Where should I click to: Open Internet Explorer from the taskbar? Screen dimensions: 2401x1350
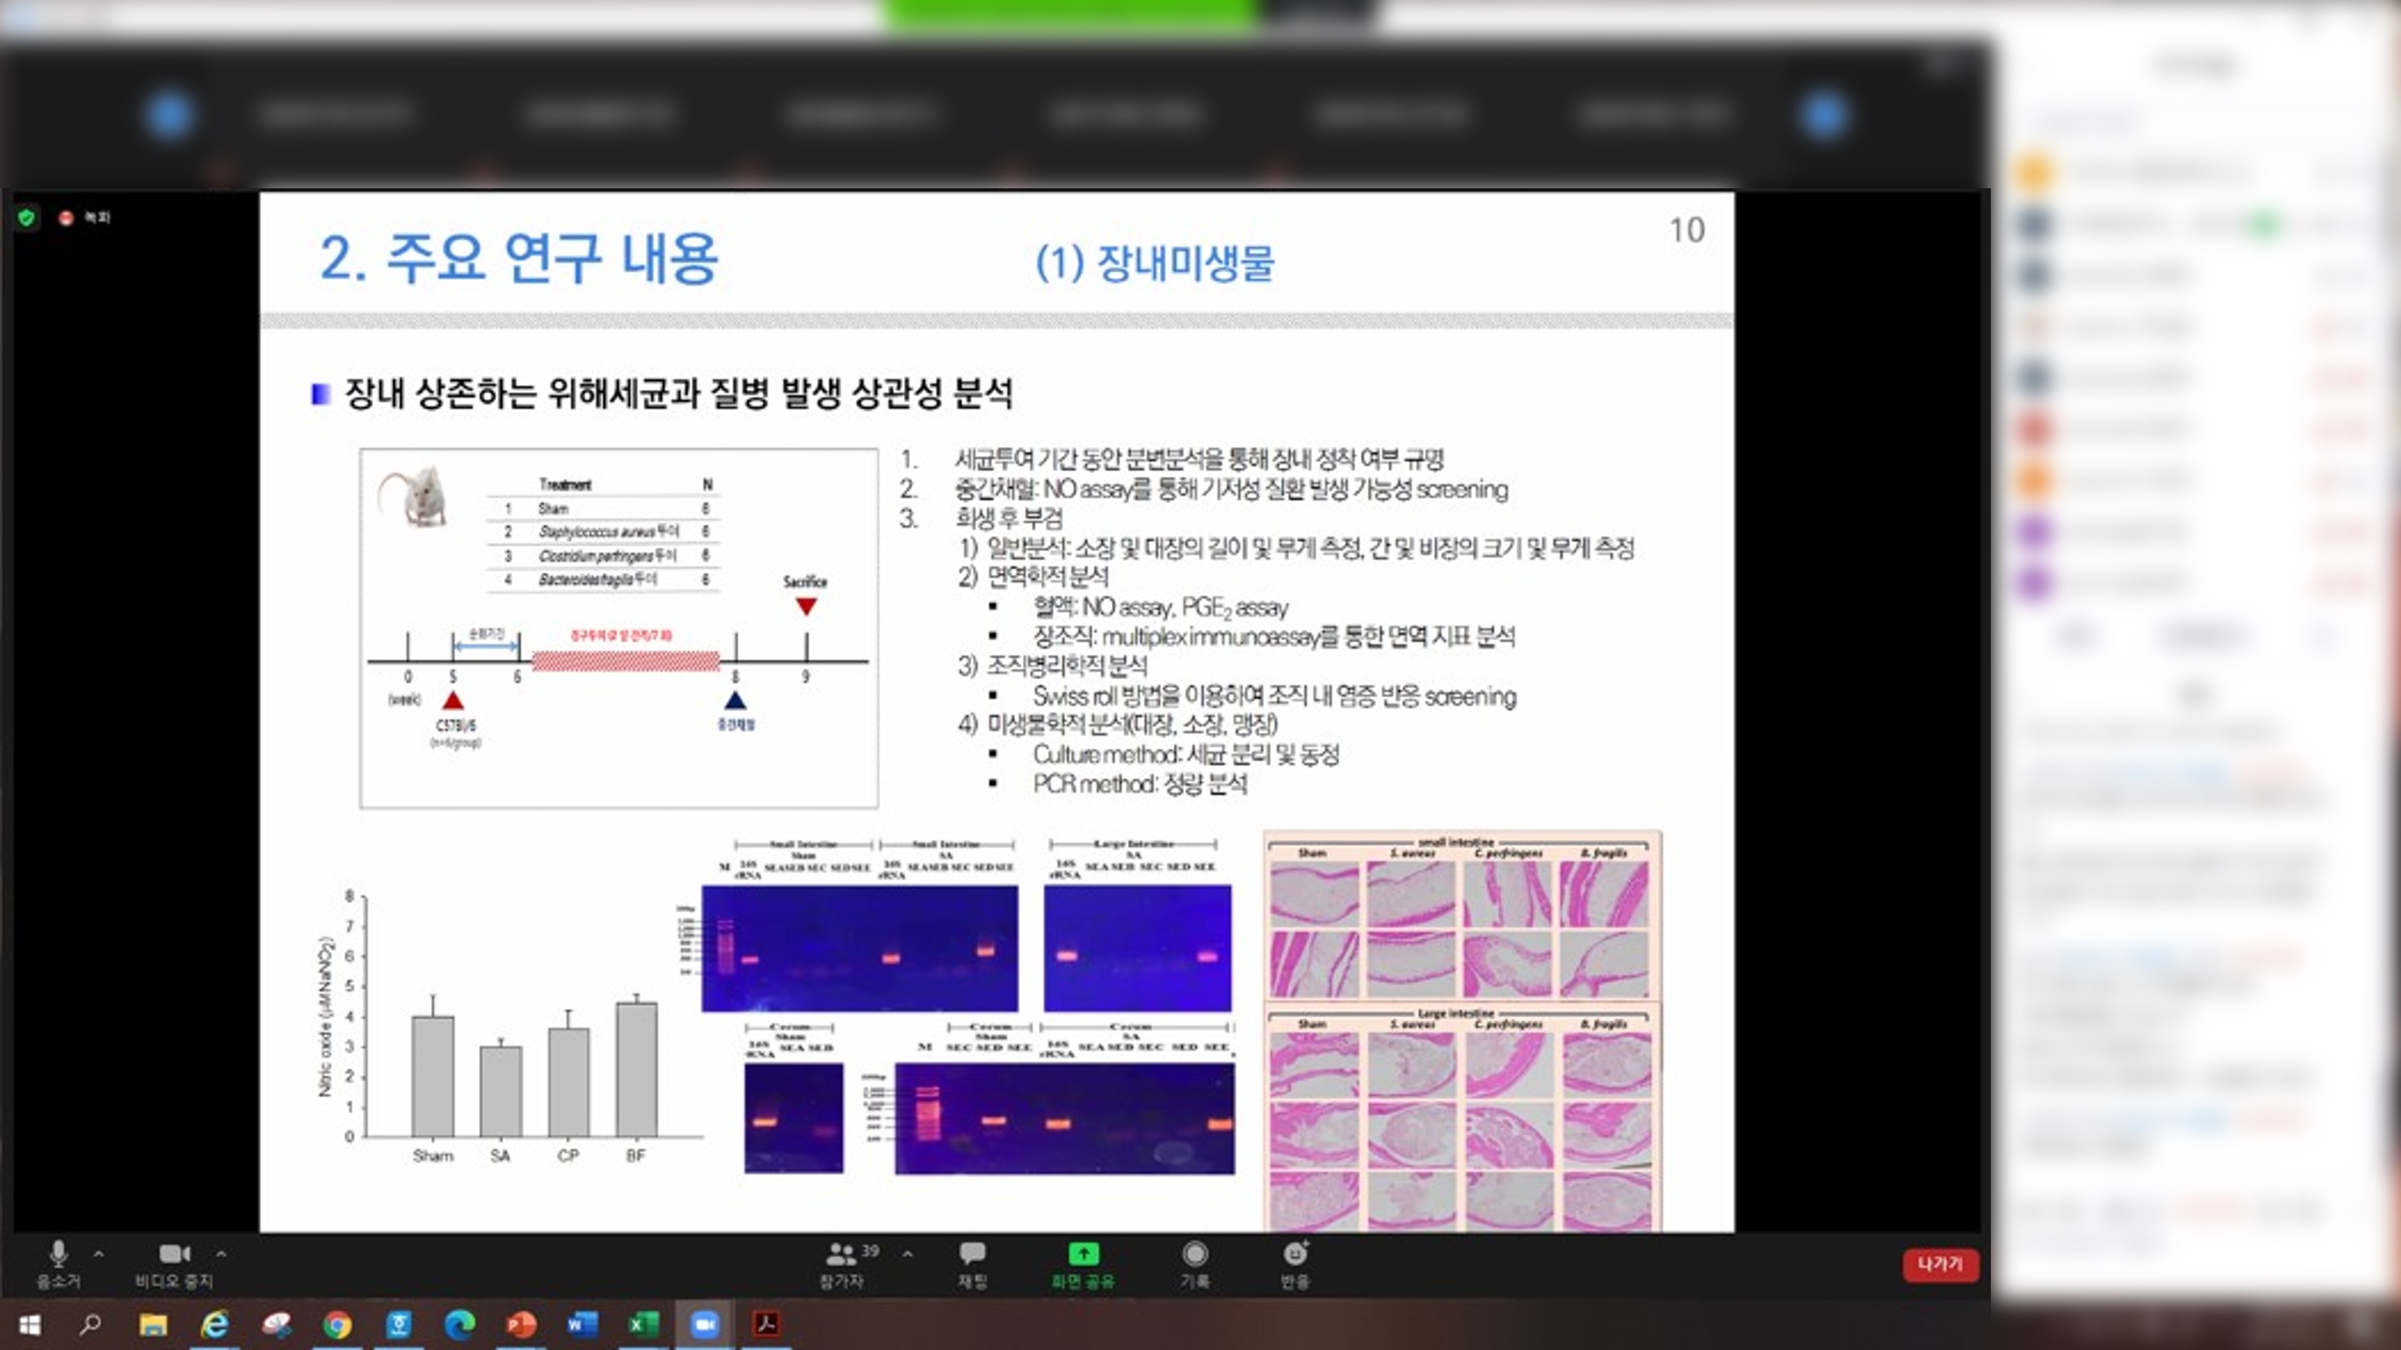pyautogui.click(x=215, y=1325)
